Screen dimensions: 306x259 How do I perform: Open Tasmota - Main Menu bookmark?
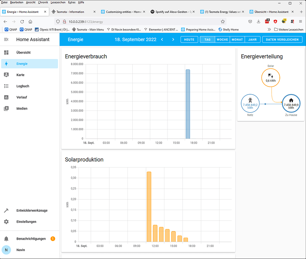click(88, 30)
